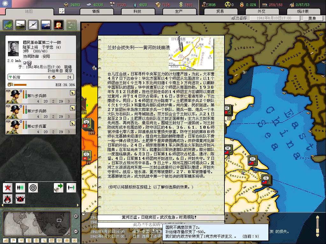Click the swap leader two-figures button
The height and width of the screenshot is (244, 326).
[71, 188]
